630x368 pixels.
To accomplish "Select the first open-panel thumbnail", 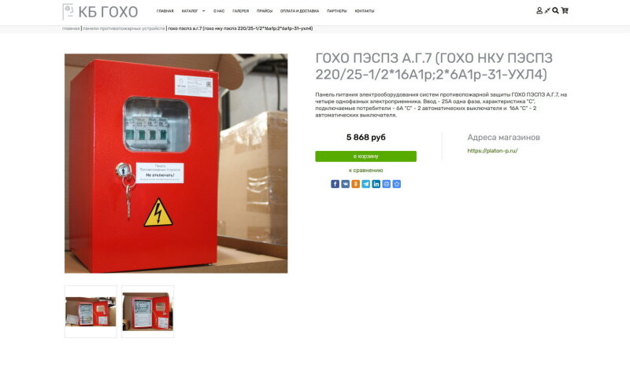I will pos(91,311).
